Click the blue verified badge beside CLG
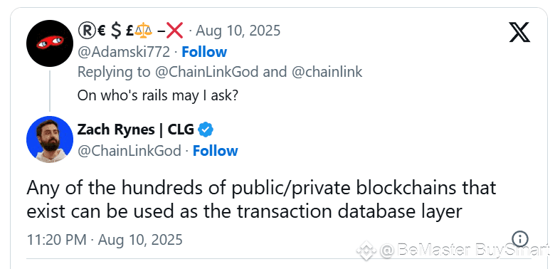 (206, 130)
